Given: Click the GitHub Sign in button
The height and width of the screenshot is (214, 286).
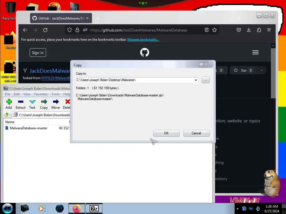Looking at the screenshot, I should 38,53.
